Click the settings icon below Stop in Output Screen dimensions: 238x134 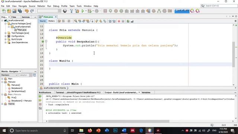click(40, 108)
